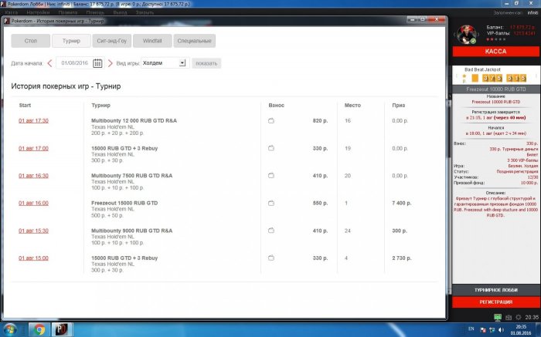Click the date input field 01/08/2016
The image size is (541, 337).
[75, 63]
